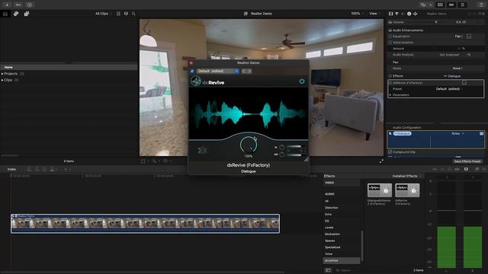Toggle dxRevive (FxFactory) effect checkbox

coord(390,83)
